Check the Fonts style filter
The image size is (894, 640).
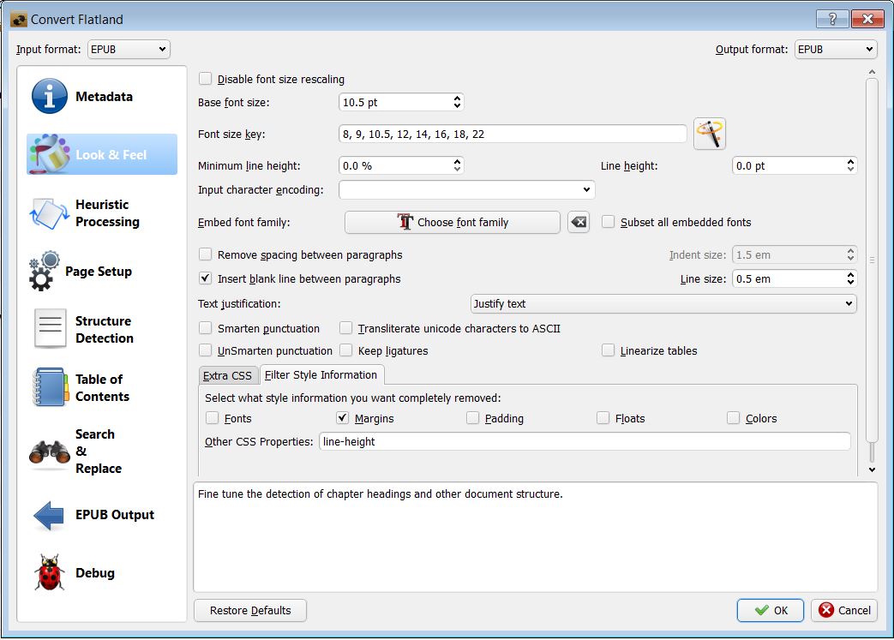coord(212,418)
